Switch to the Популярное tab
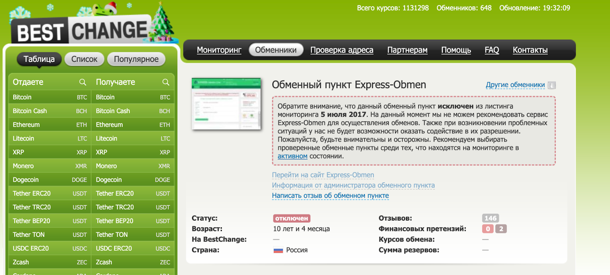 [136, 59]
